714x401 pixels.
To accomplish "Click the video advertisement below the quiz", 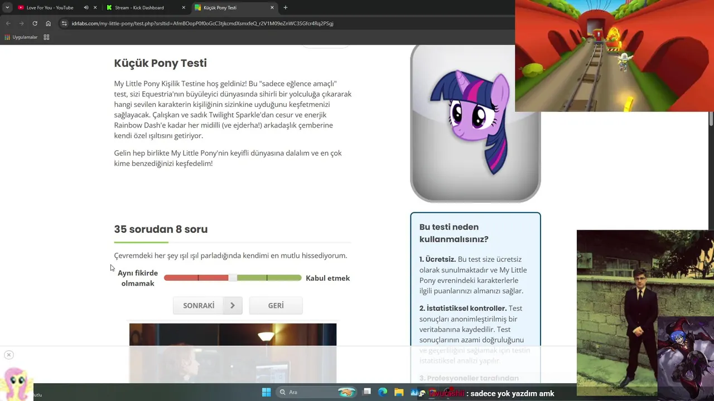I will [233, 353].
